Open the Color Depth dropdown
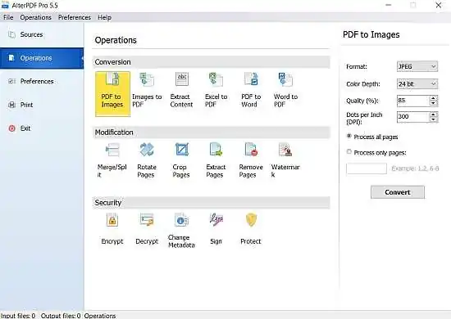This screenshot has height=319, width=451. pos(417,84)
